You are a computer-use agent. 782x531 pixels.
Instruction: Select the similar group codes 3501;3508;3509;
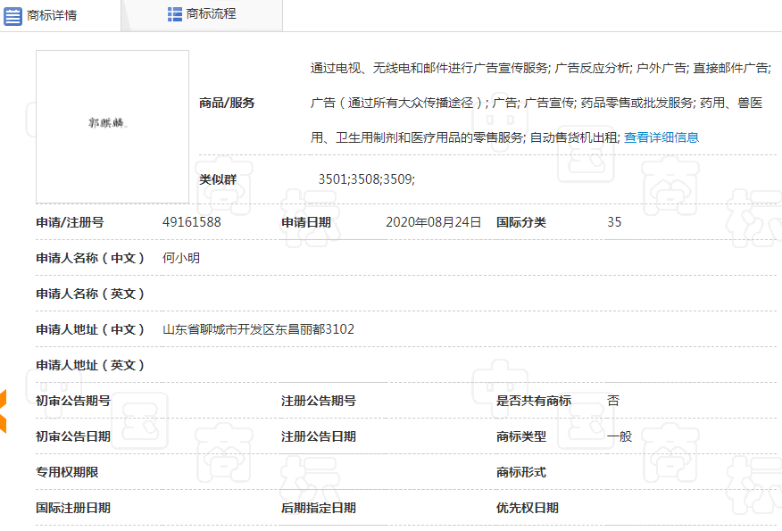pyautogui.click(x=366, y=179)
